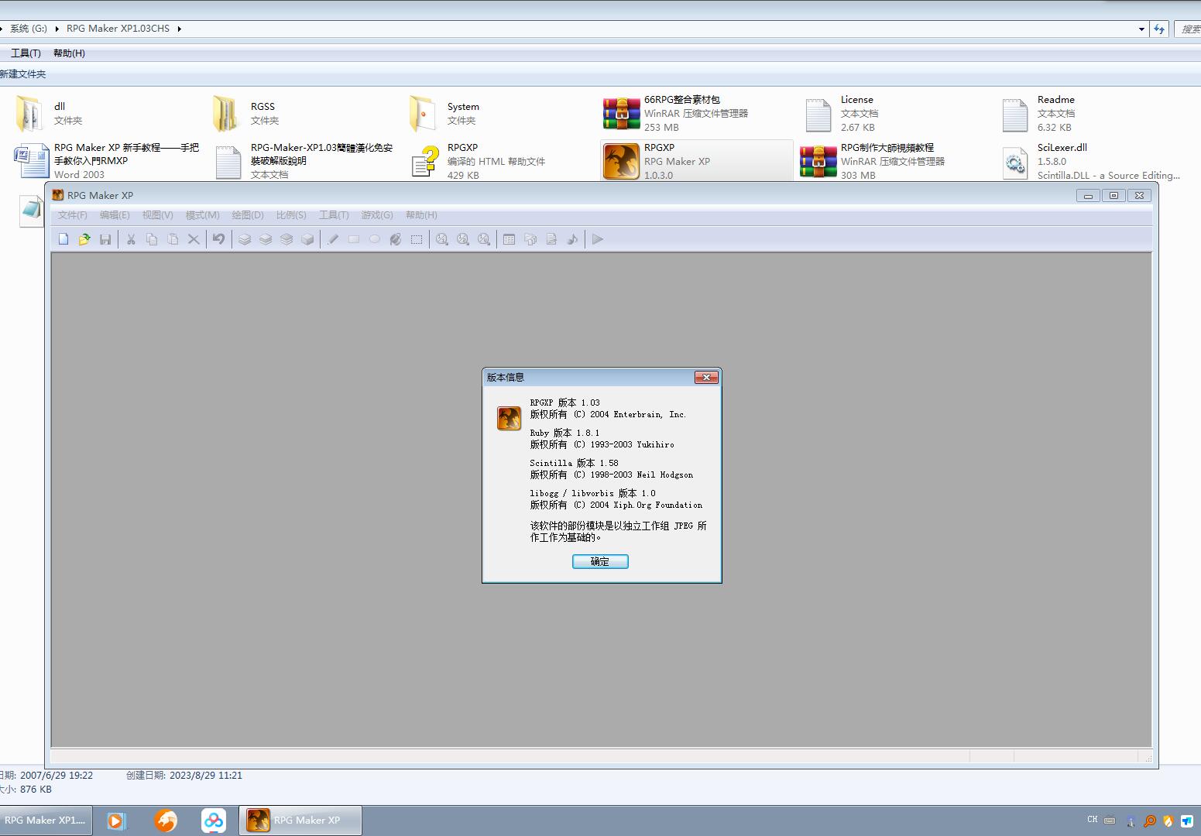Switch to map Layer 3 icon
1201x836 pixels.
287,239
